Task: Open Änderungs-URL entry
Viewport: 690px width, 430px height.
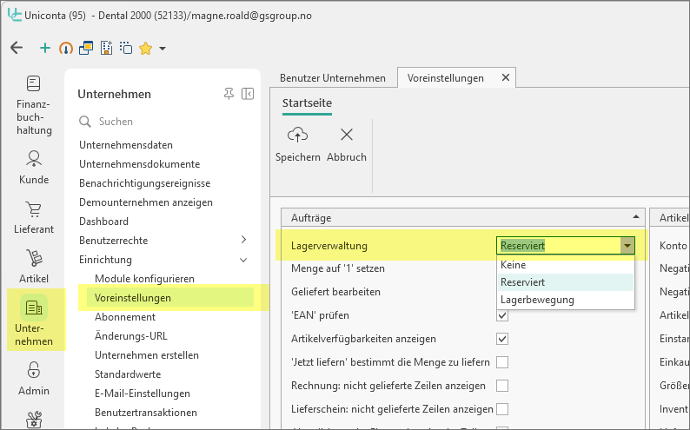Action: [130, 336]
